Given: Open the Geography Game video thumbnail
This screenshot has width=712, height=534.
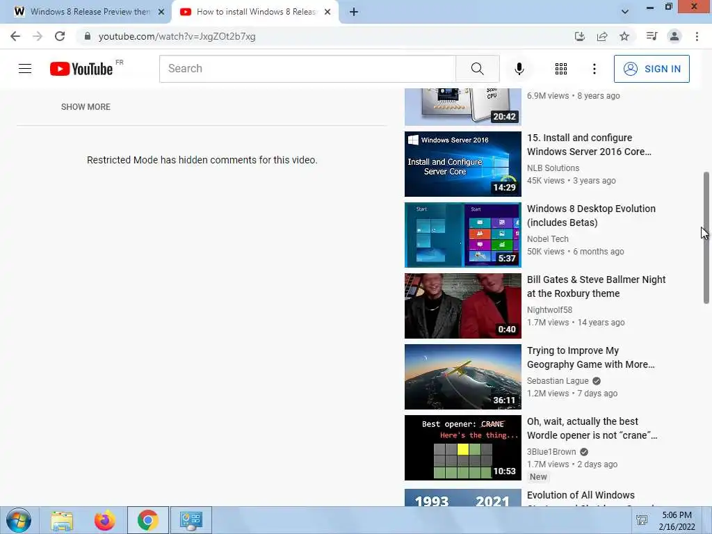Looking at the screenshot, I should tap(462, 376).
